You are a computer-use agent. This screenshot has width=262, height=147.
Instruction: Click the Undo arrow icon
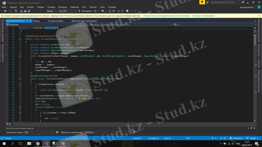coord(34,11)
